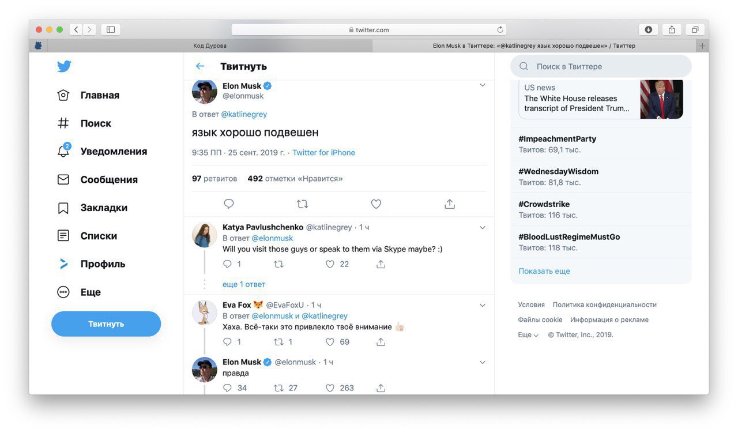Toggle Safari sidebar button
This screenshot has width=738, height=433.
[111, 29]
